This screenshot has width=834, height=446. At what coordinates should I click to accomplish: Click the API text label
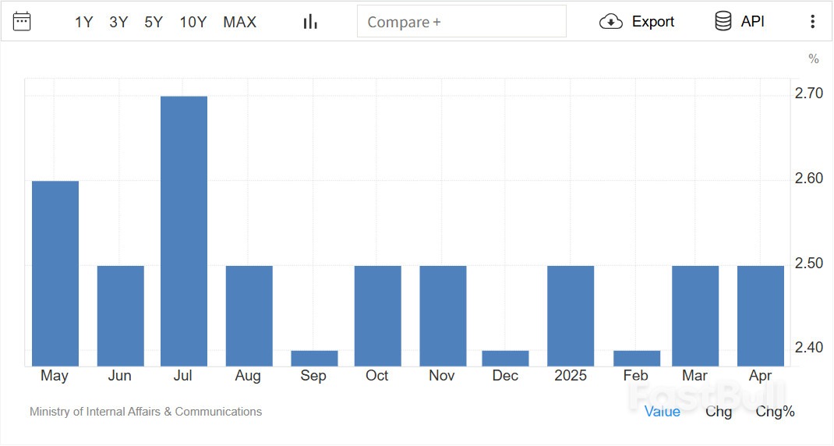753,22
